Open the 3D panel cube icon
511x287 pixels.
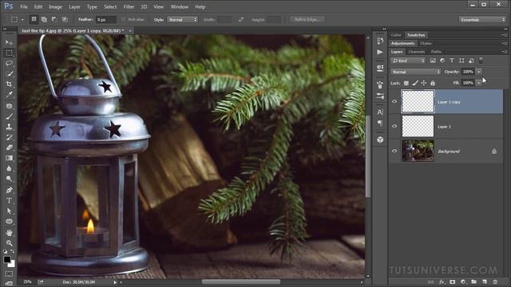[380, 140]
